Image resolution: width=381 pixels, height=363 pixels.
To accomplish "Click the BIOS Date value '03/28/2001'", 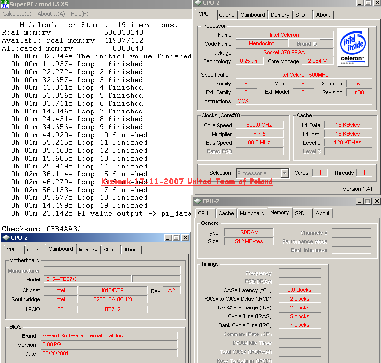I will pyautogui.click(x=109, y=353).
